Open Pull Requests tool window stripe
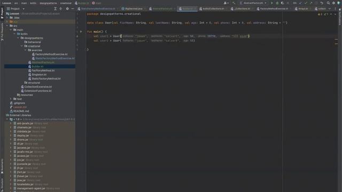This screenshot has height=192, width=342. tap(2, 32)
